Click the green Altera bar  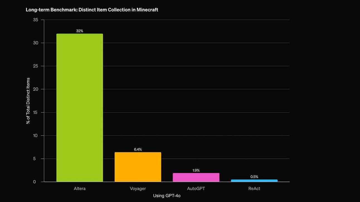click(80, 108)
